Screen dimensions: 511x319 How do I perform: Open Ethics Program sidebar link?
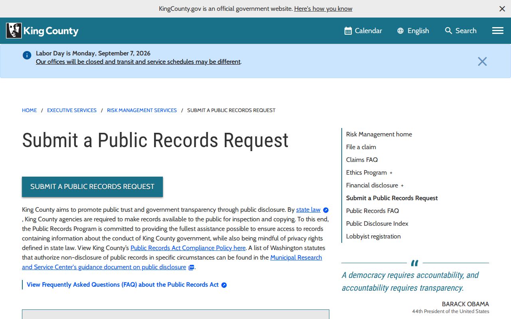tap(366, 173)
